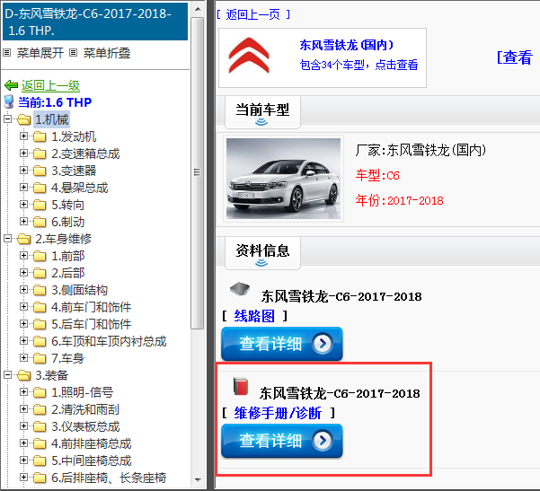Expand the 5.转向 node
The height and width of the screenshot is (491, 540).
point(23,205)
